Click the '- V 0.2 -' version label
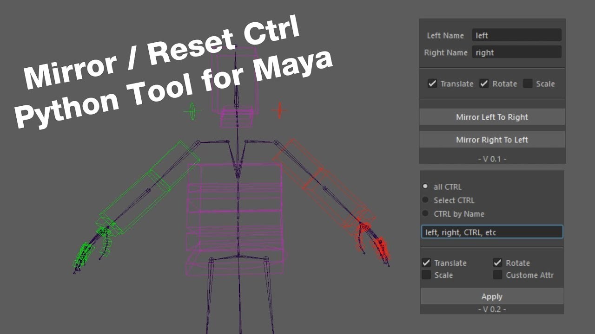 point(492,309)
